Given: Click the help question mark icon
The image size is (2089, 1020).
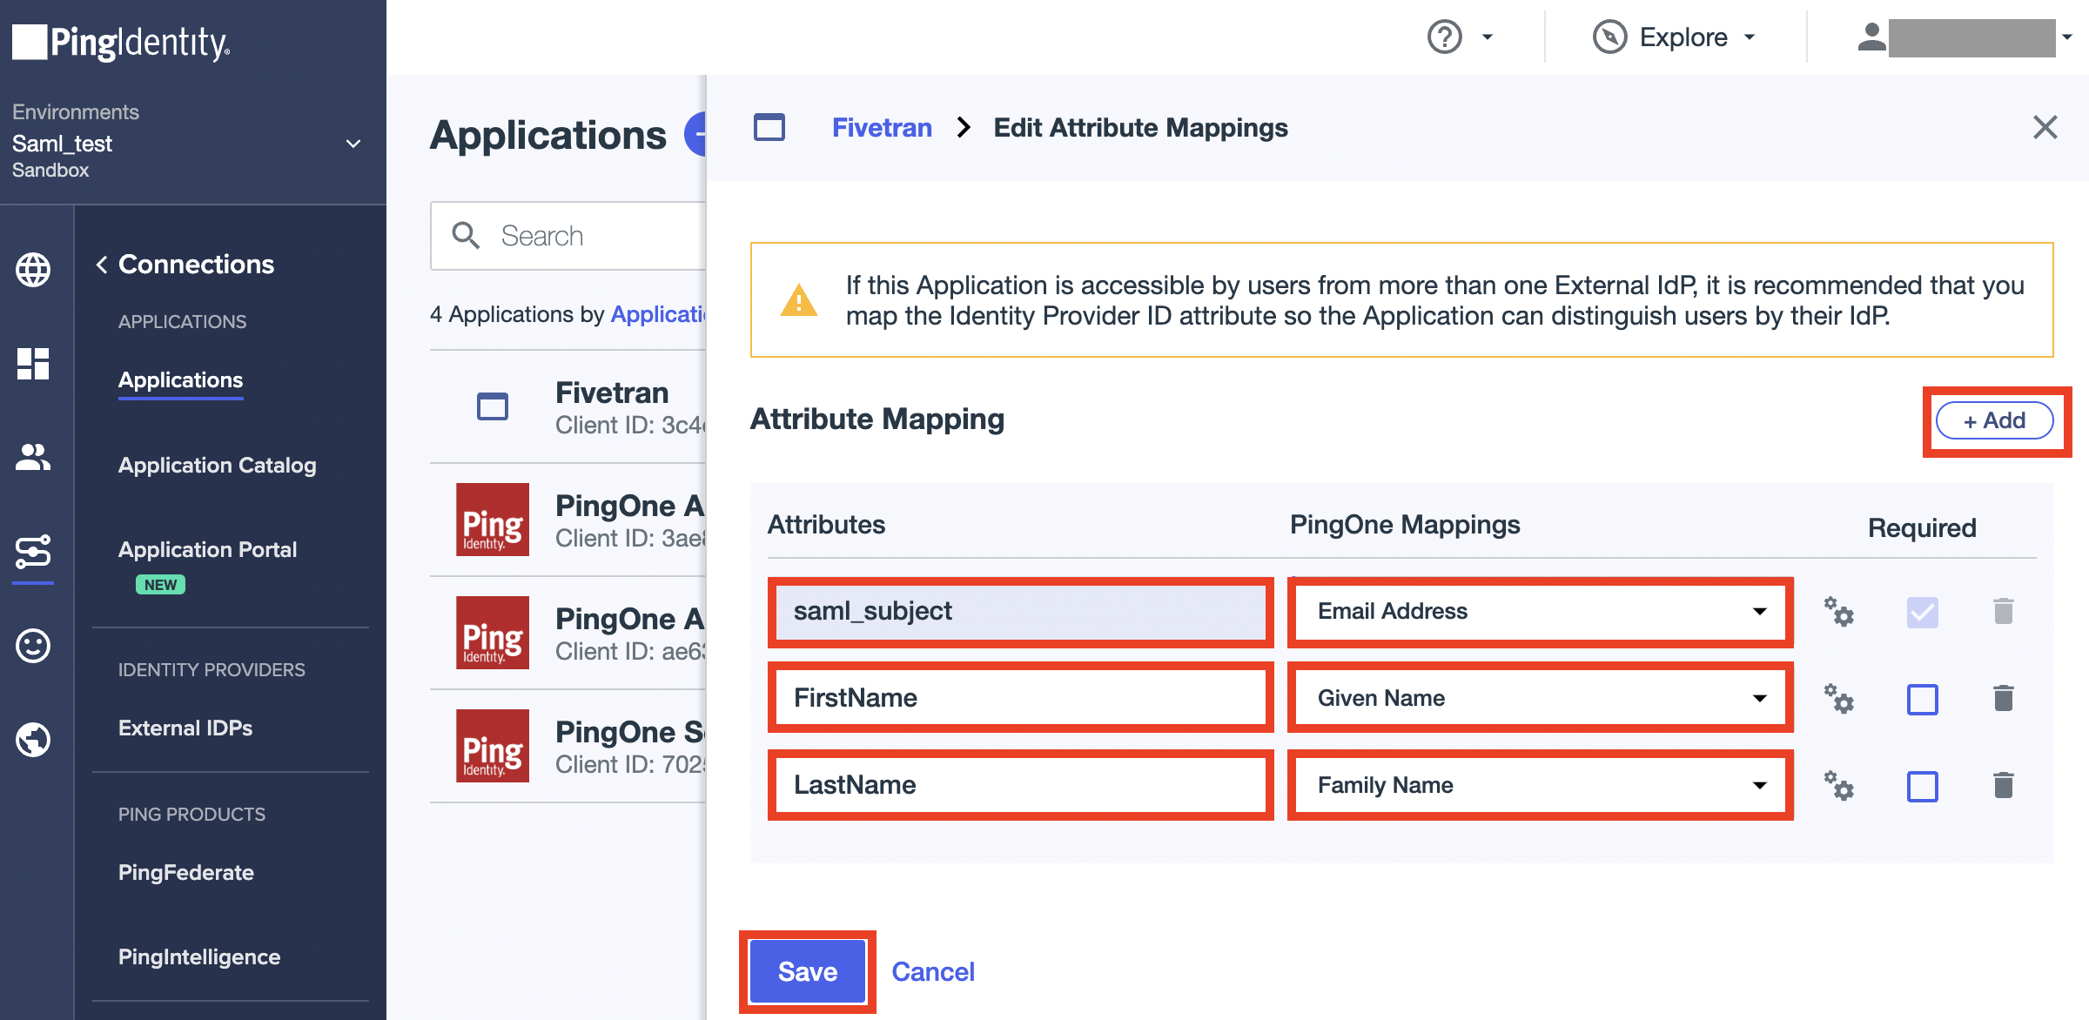Looking at the screenshot, I should (x=1445, y=37).
